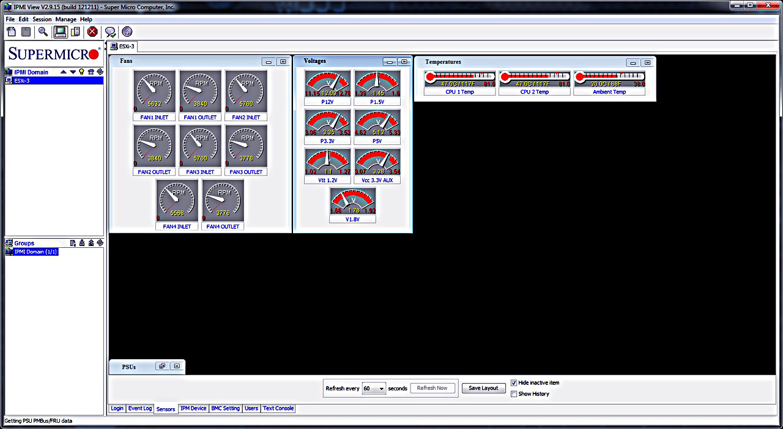Click the house icon in IPMI Domain header

(91, 72)
